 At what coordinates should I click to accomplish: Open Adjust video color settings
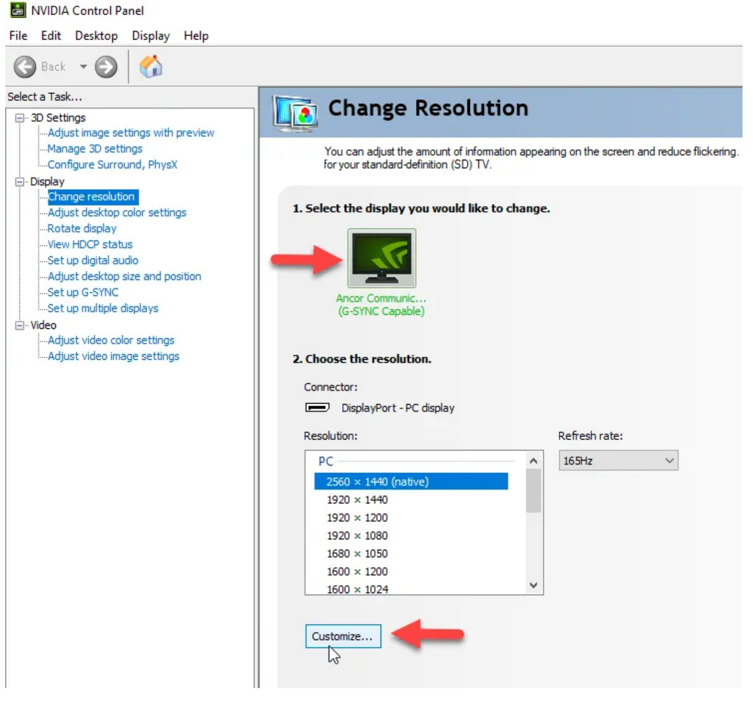click(x=111, y=340)
